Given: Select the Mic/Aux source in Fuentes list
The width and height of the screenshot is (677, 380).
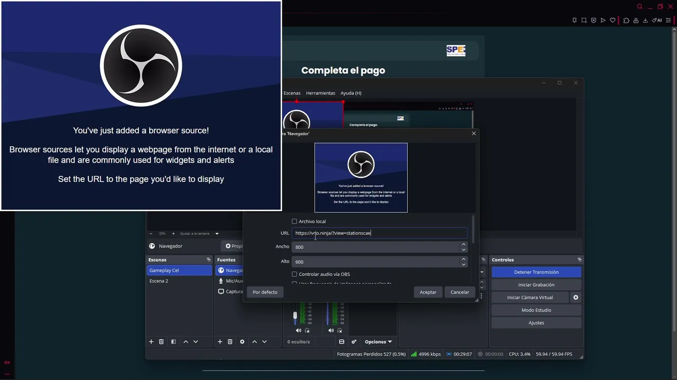Looking at the screenshot, I should click(229, 281).
